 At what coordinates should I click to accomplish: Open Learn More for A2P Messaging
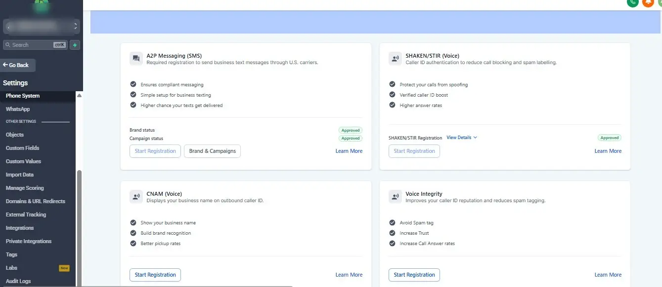[349, 151]
